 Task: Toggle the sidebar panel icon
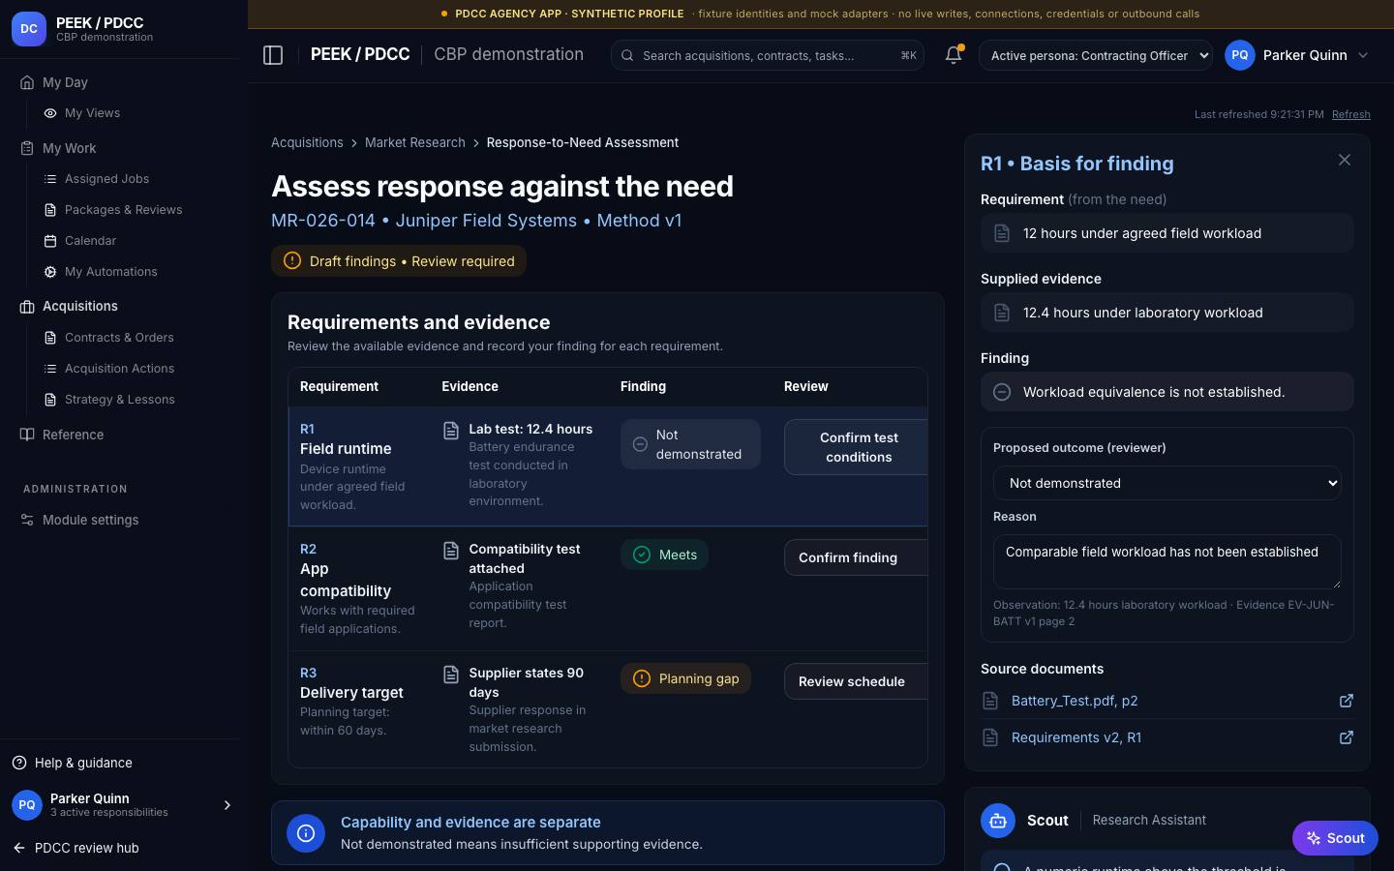[273, 55]
